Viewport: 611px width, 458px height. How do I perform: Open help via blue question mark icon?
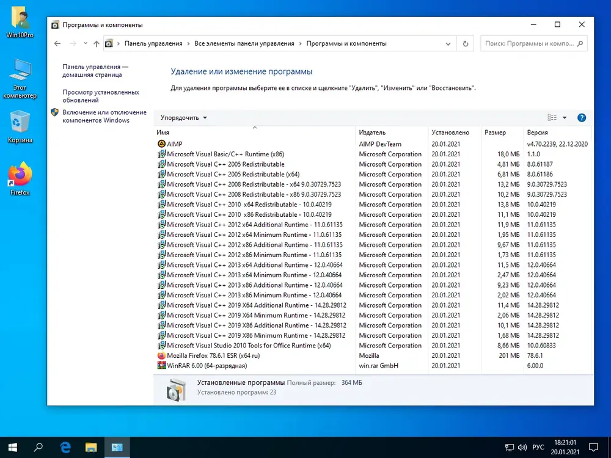pos(582,118)
